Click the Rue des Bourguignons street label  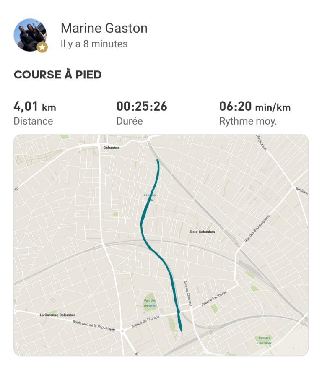pyautogui.click(x=257, y=228)
